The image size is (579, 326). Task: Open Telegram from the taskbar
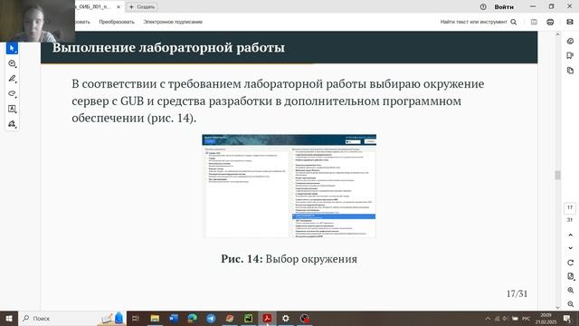(x=211, y=318)
